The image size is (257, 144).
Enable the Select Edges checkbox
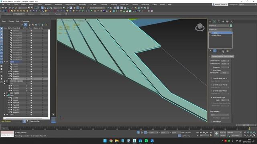pyautogui.click(x=212, y=122)
